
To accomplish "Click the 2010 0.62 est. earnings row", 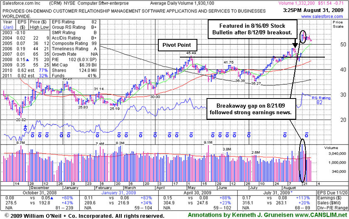I will (26, 70).
